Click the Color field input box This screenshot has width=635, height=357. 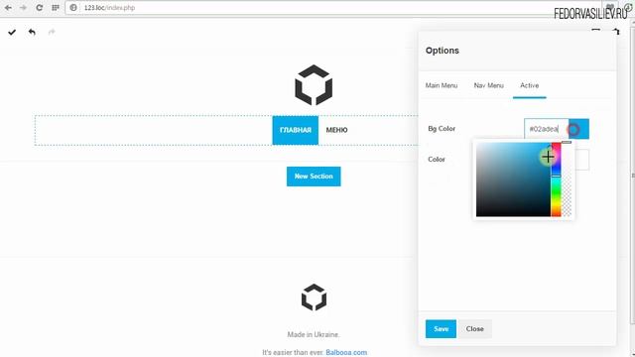[581, 160]
